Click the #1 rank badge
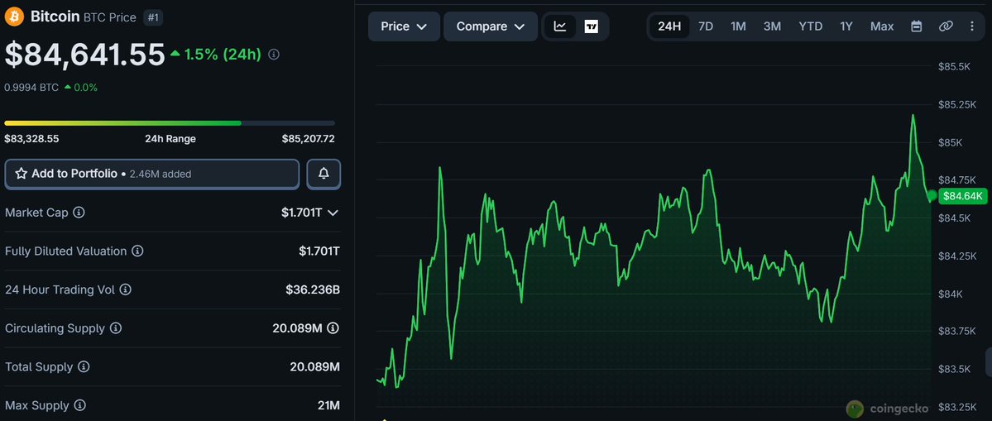This screenshot has width=992, height=421. click(x=153, y=17)
